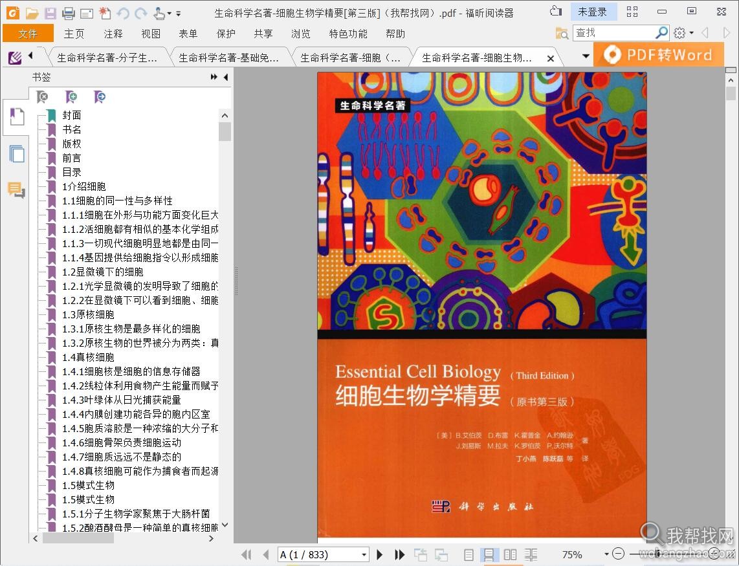Click the PDF转Word banner button
Image resolution: width=739 pixels, height=566 pixels.
click(658, 55)
